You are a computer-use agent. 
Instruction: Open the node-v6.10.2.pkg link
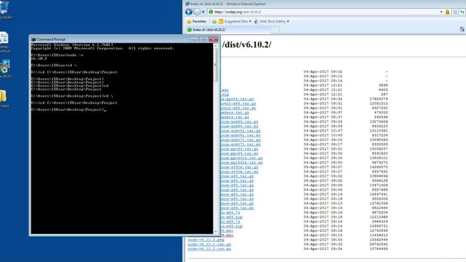point(206,240)
